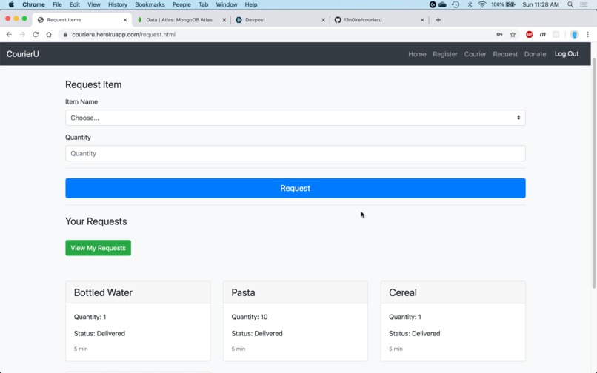Go to Courier page in navbar

[x=475, y=54]
